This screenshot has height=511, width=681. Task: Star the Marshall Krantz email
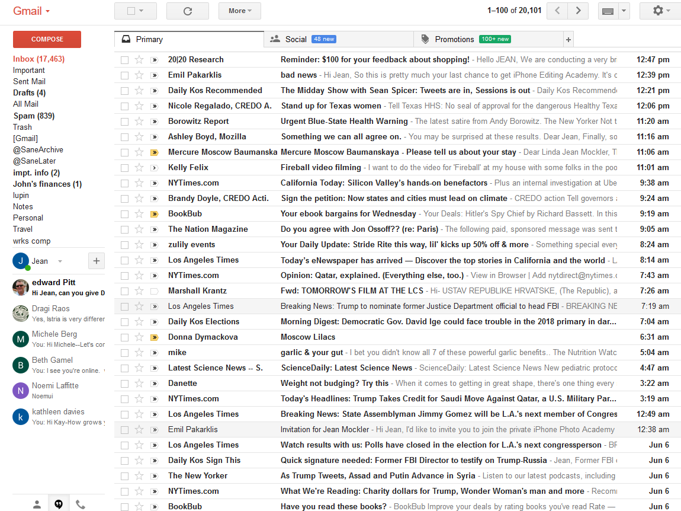(139, 291)
